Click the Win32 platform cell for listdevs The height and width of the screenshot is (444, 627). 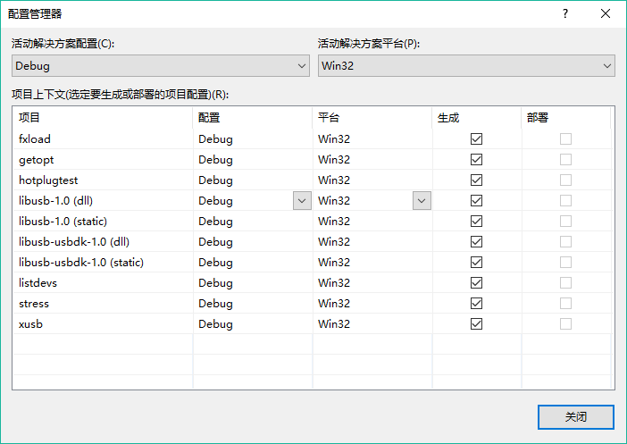(x=372, y=283)
